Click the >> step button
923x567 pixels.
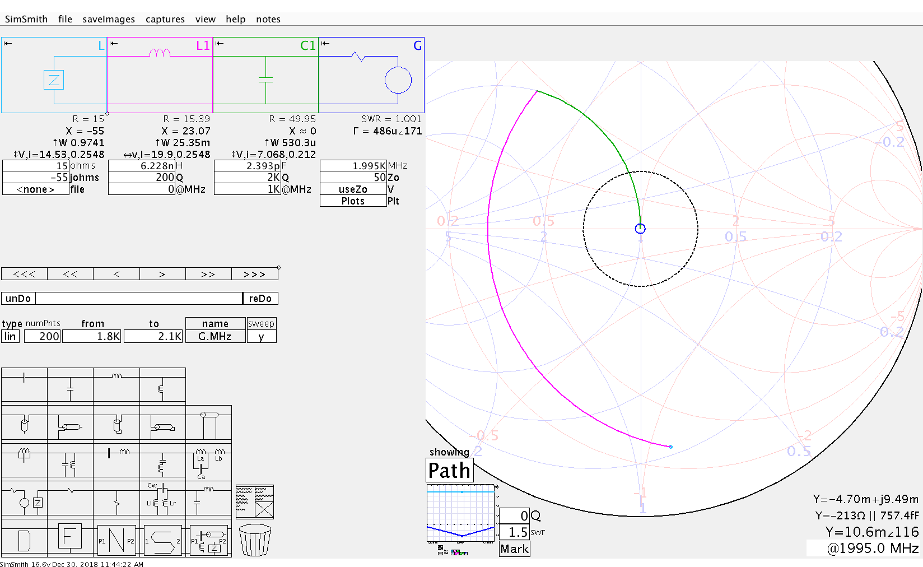[208, 274]
